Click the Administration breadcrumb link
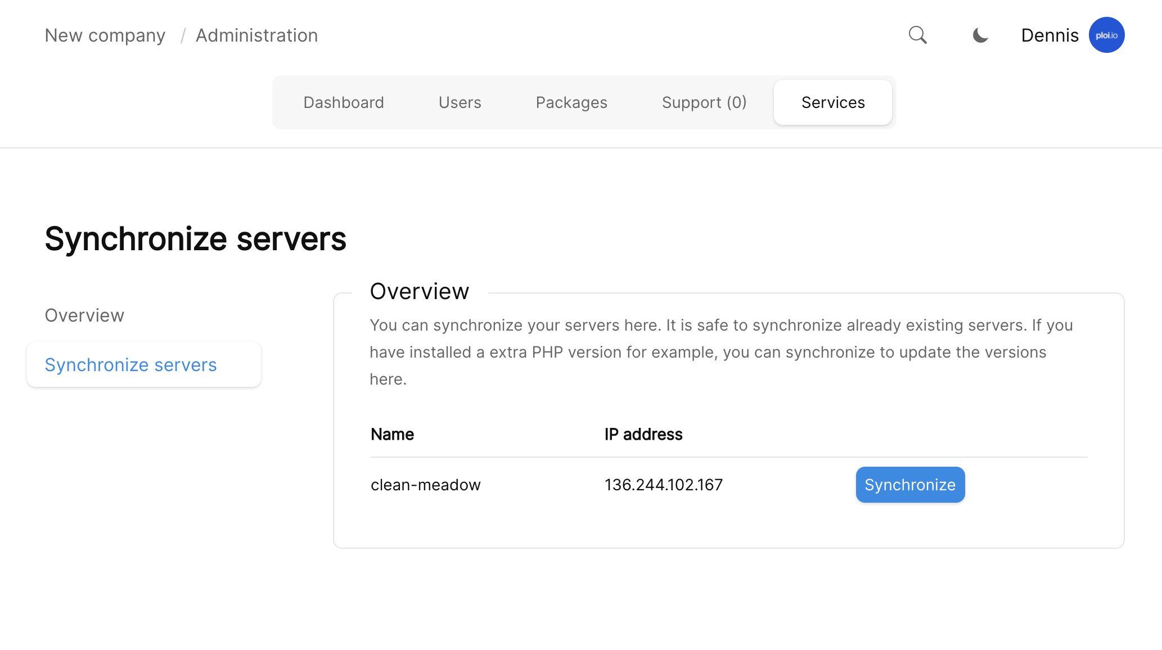 click(x=256, y=35)
